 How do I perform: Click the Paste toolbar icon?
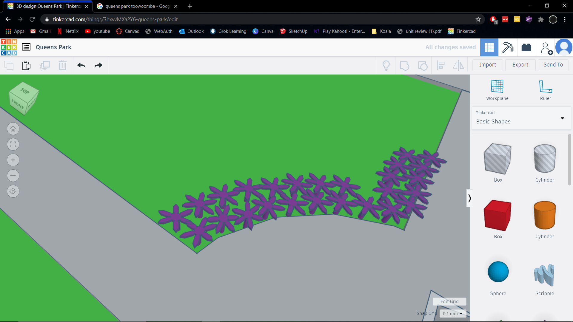tap(26, 65)
